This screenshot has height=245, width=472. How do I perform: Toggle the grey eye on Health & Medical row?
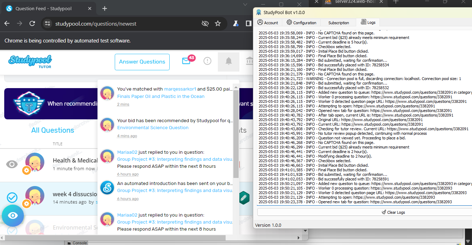click(x=12, y=164)
